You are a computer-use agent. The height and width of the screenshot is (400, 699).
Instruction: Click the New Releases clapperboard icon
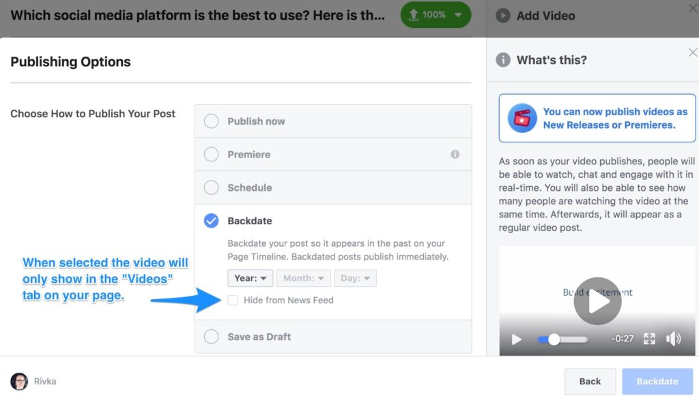pos(522,119)
